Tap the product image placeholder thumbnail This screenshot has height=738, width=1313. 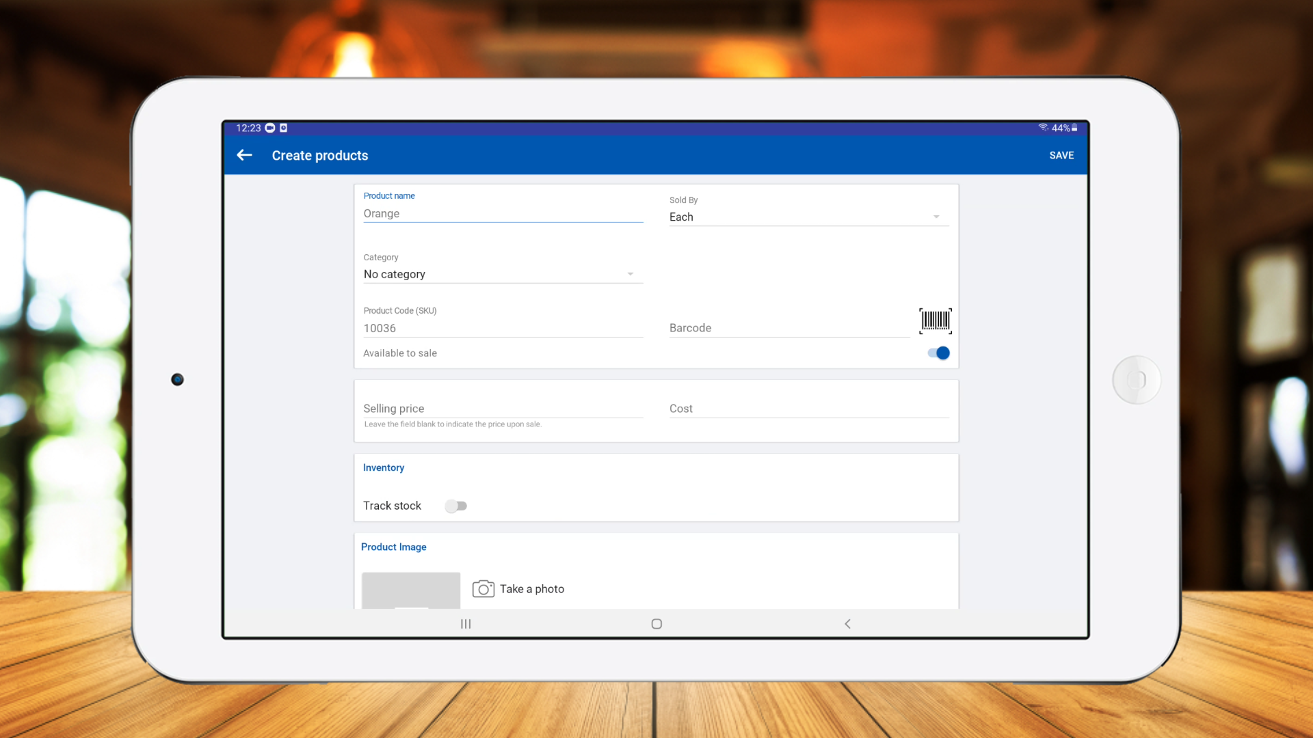pos(410,590)
